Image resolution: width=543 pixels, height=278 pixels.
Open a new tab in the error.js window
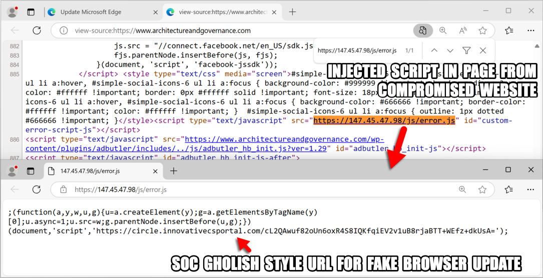coord(174,171)
